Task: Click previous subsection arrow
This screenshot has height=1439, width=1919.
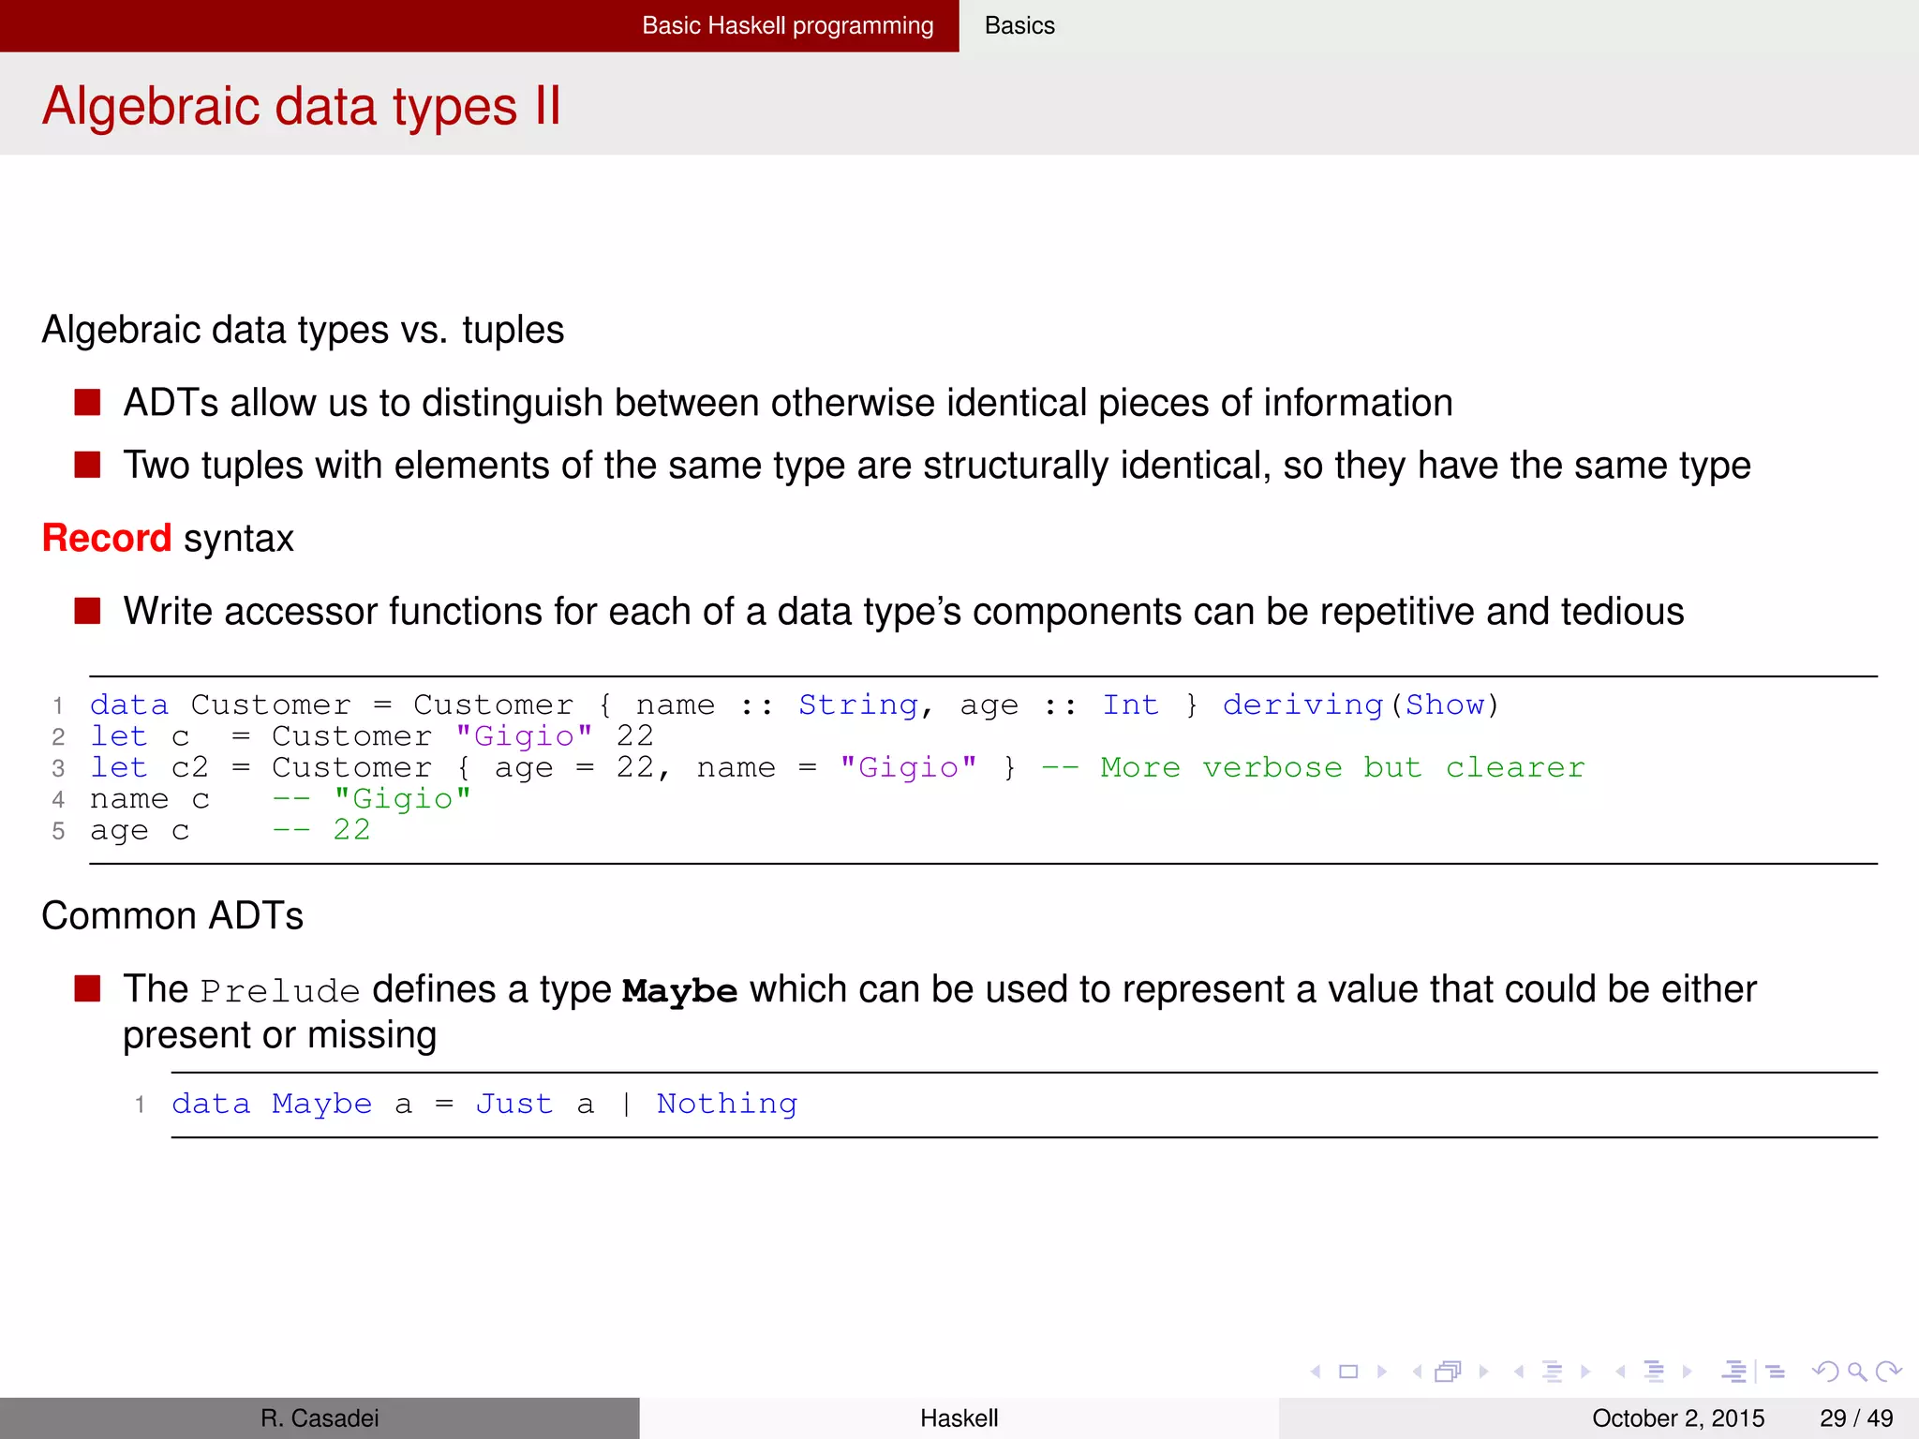Action: [1519, 1372]
